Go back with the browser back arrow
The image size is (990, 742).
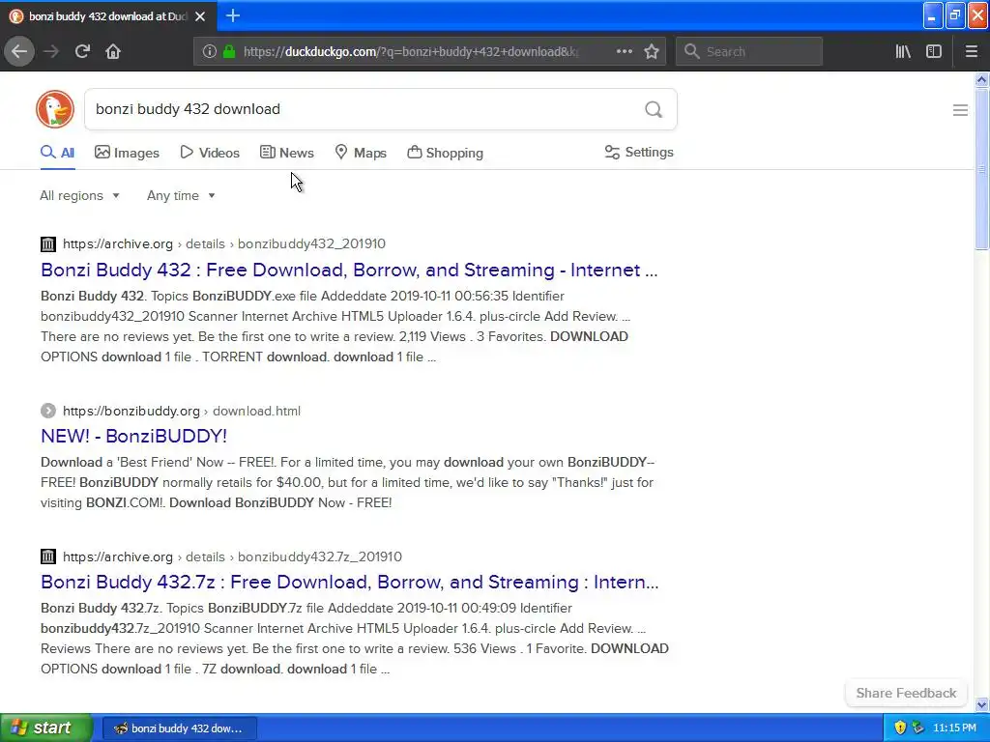pos(19,51)
